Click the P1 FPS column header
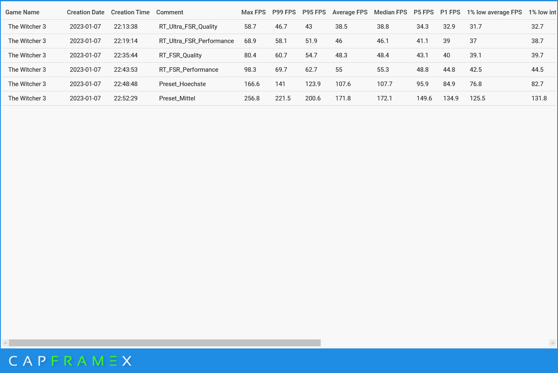The image size is (558, 373). (x=450, y=12)
